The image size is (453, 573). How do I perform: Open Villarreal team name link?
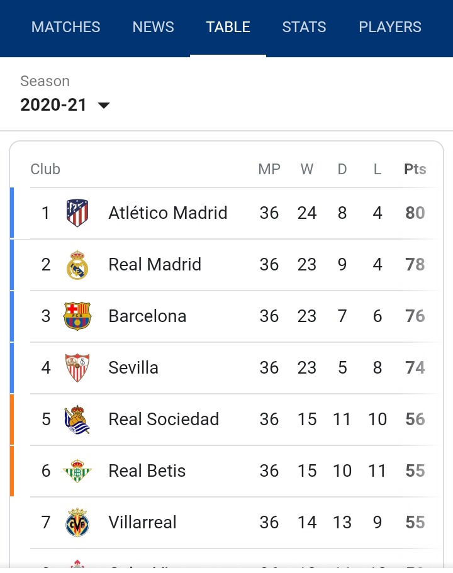pos(143,522)
